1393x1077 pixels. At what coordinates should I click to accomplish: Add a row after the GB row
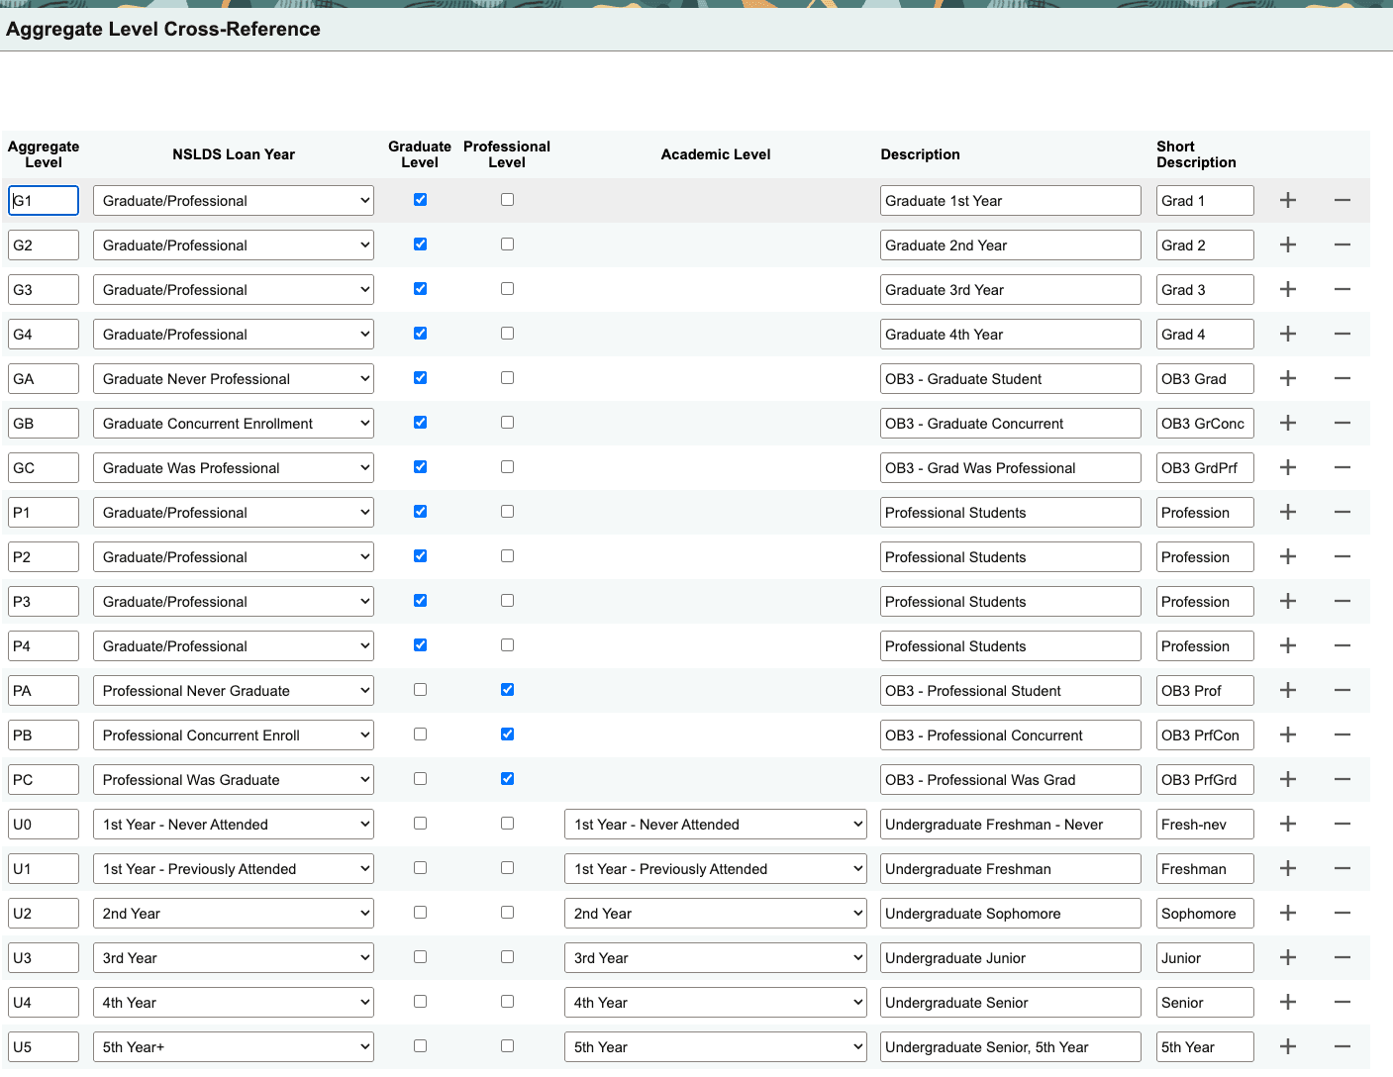(x=1288, y=423)
